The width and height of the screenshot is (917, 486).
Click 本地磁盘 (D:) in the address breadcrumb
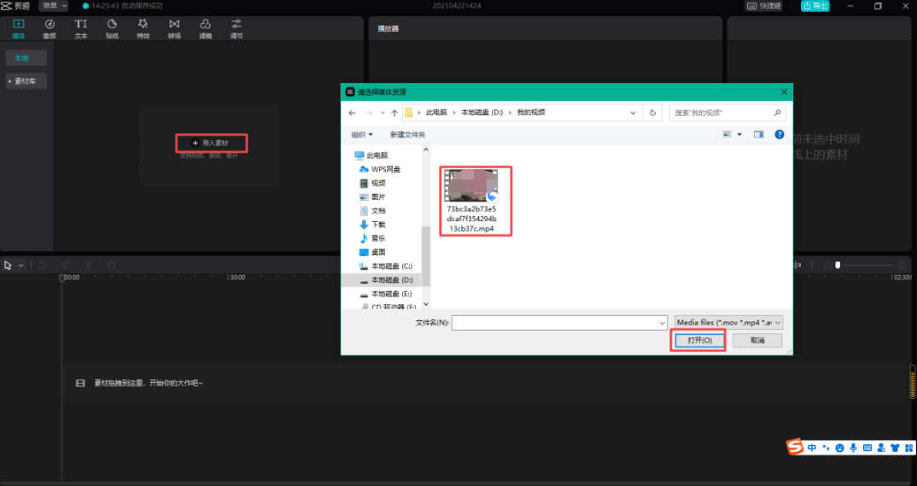tap(482, 112)
